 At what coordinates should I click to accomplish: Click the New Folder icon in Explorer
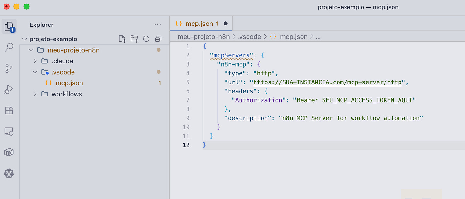(x=134, y=39)
